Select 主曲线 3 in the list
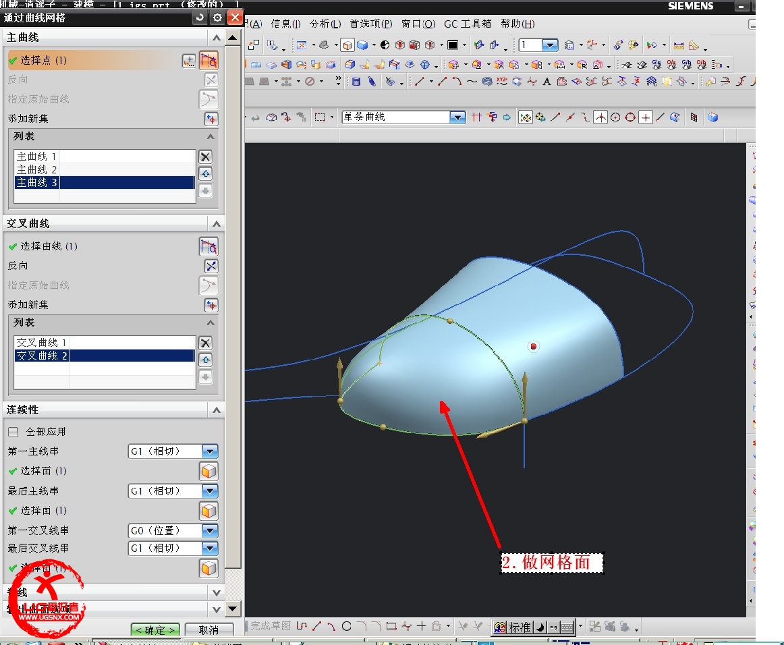784x645 pixels. [105, 182]
